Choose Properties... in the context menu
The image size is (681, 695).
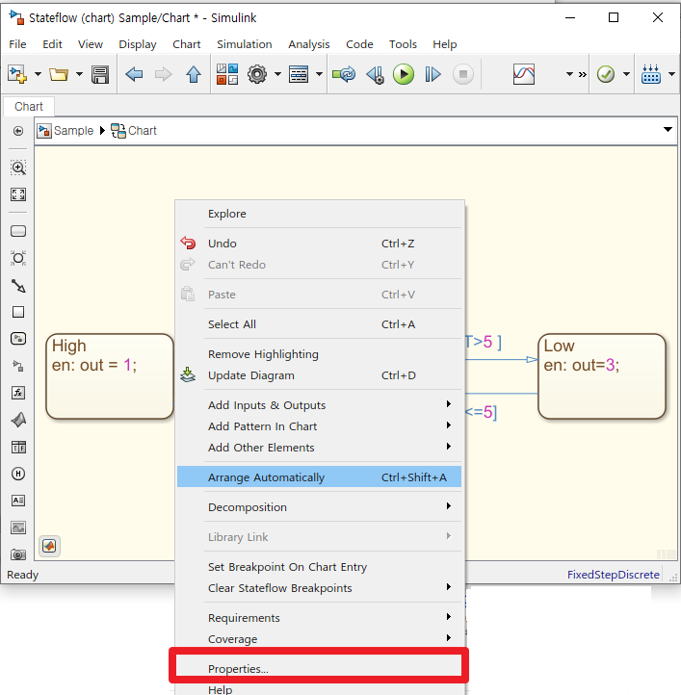click(319, 668)
